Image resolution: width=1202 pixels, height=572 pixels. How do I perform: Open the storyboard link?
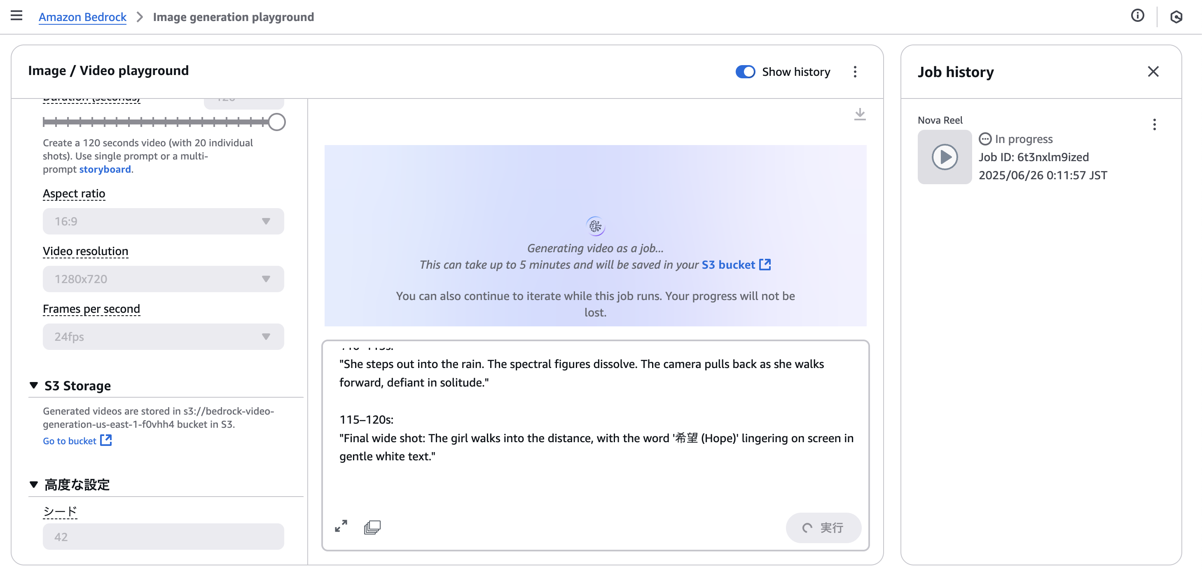[x=105, y=169]
